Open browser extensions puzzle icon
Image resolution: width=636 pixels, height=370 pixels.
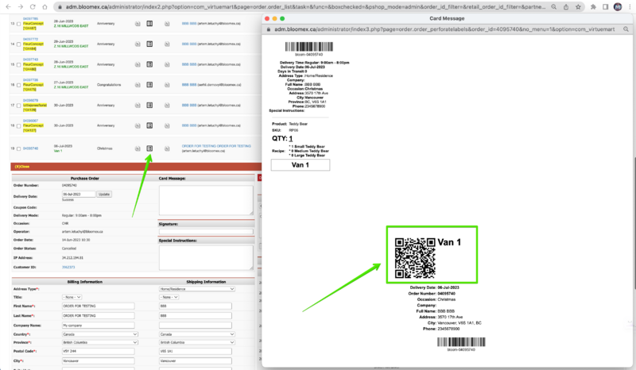[x=593, y=7]
